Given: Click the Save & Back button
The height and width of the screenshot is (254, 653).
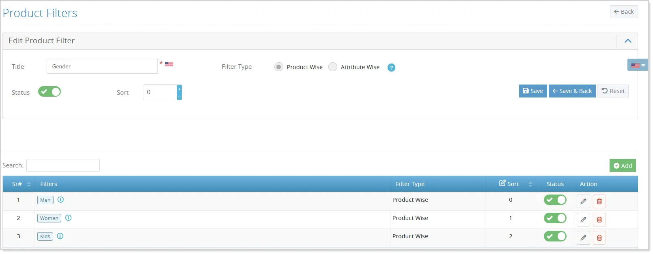Looking at the screenshot, I should pyautogui.click(x=572, y=91).
